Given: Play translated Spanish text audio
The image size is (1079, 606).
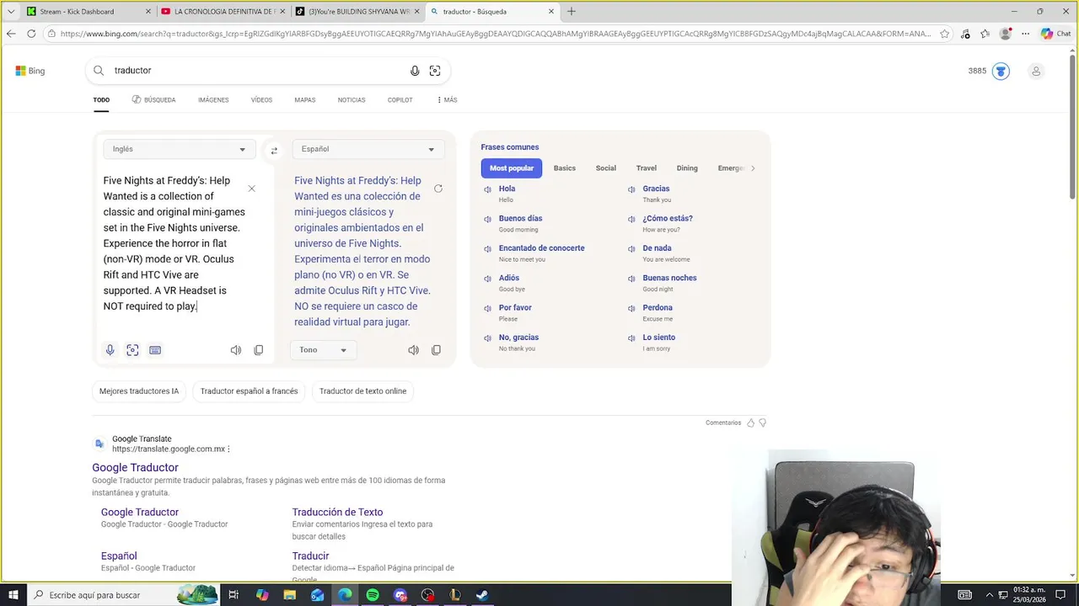Looking at the screenshot, I should pos(413,350).
